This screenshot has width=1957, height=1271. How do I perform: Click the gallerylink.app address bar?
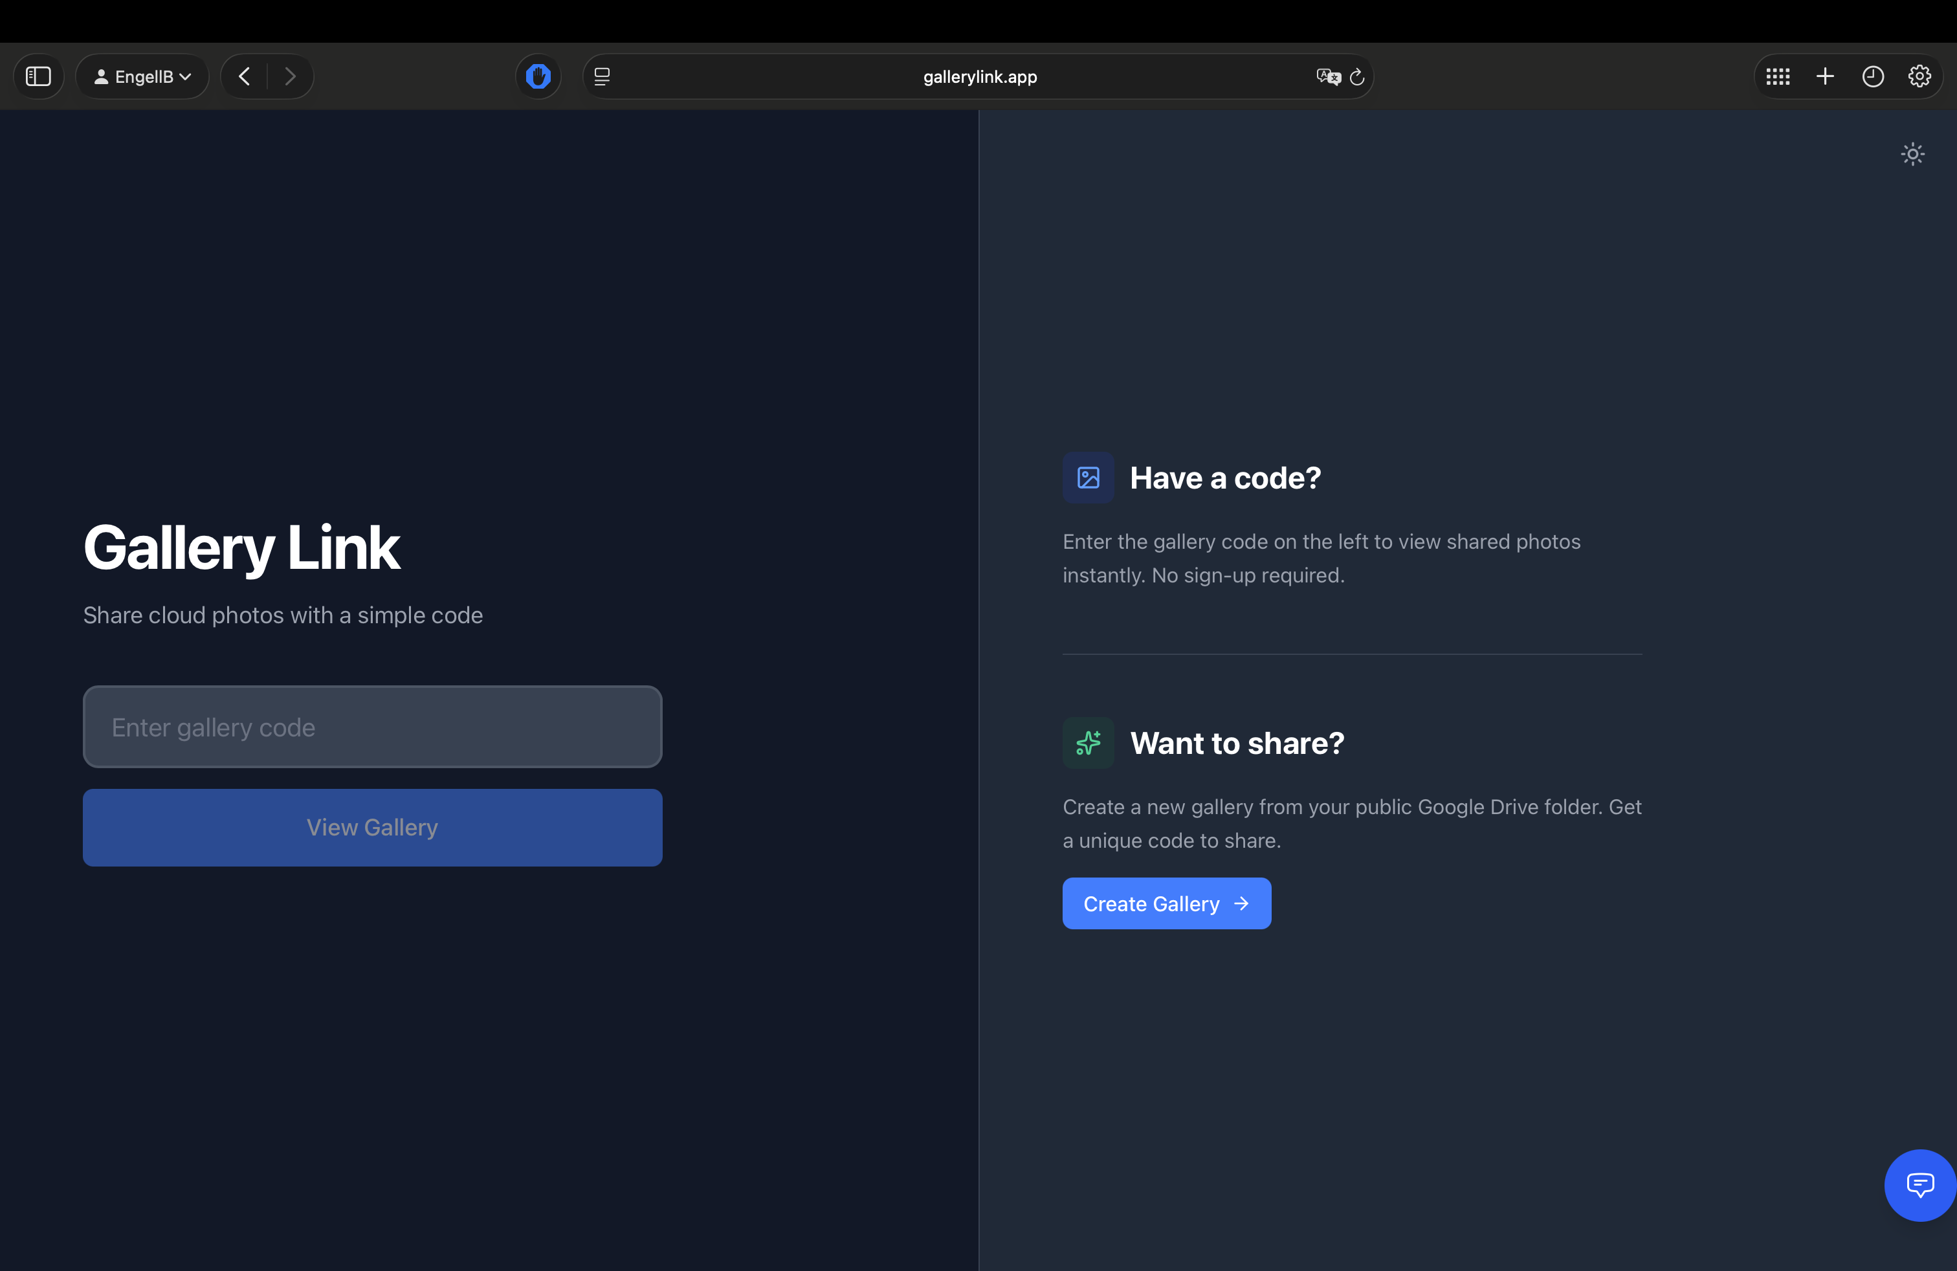(x=978, y=76)
